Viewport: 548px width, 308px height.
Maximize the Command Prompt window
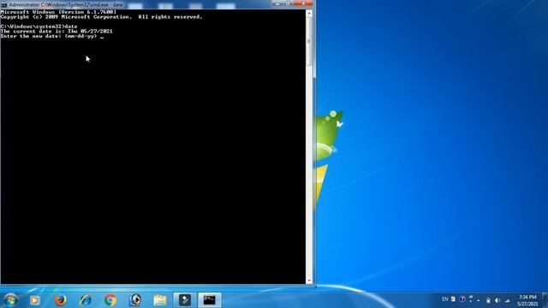288,3
